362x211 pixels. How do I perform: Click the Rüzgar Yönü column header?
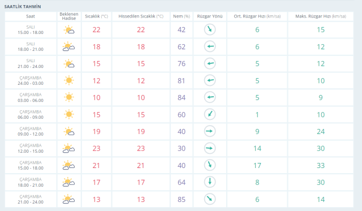coord(210,16)
